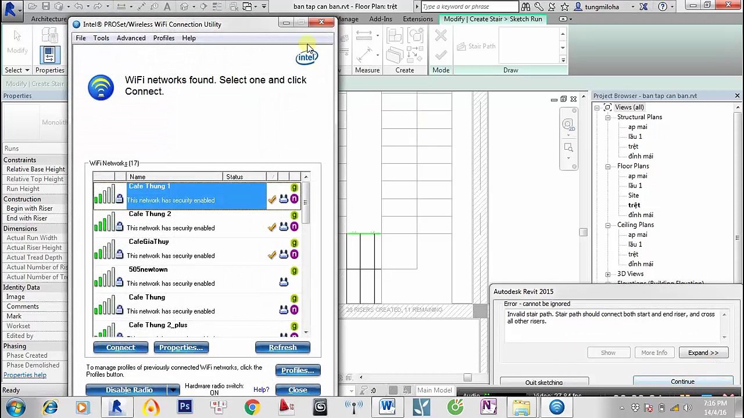Click the Properties palette icon in the Revit ribbon

click(x=49, y=55)
